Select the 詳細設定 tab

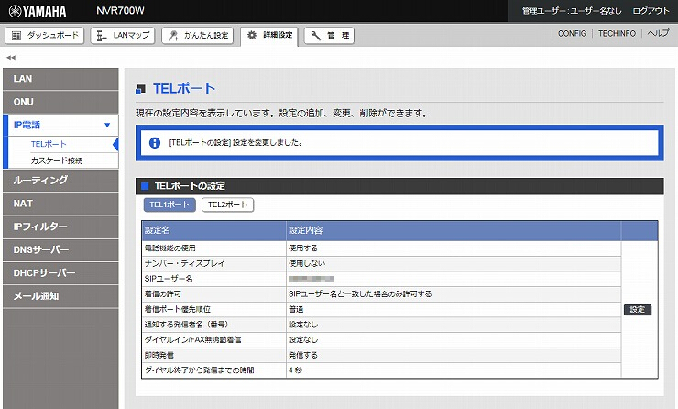[x=269, y=36]
